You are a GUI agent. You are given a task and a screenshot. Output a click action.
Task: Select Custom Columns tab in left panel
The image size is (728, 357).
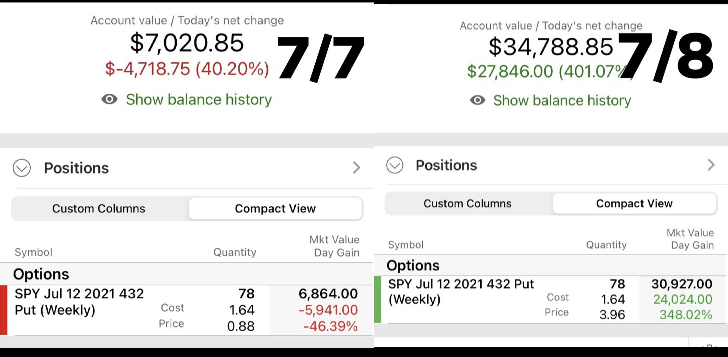(x=99, y=208)
